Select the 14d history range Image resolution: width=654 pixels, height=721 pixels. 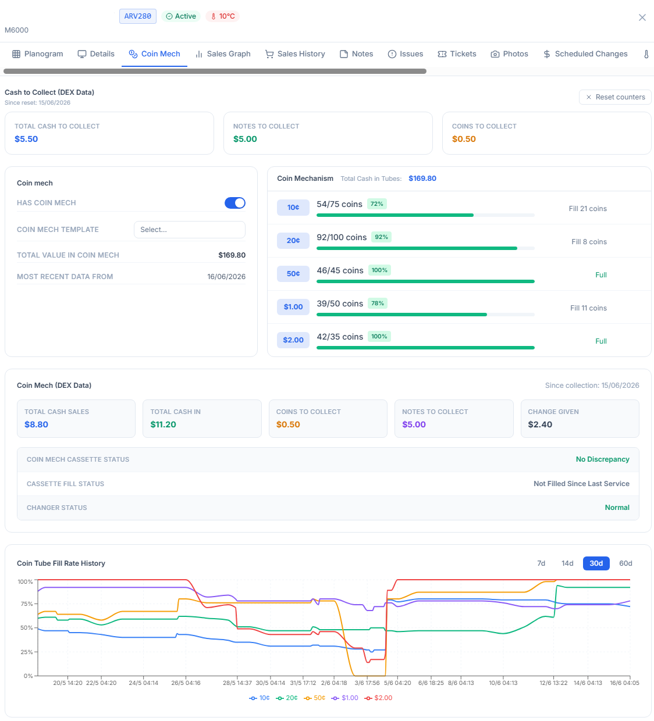[x=567, y=563]
